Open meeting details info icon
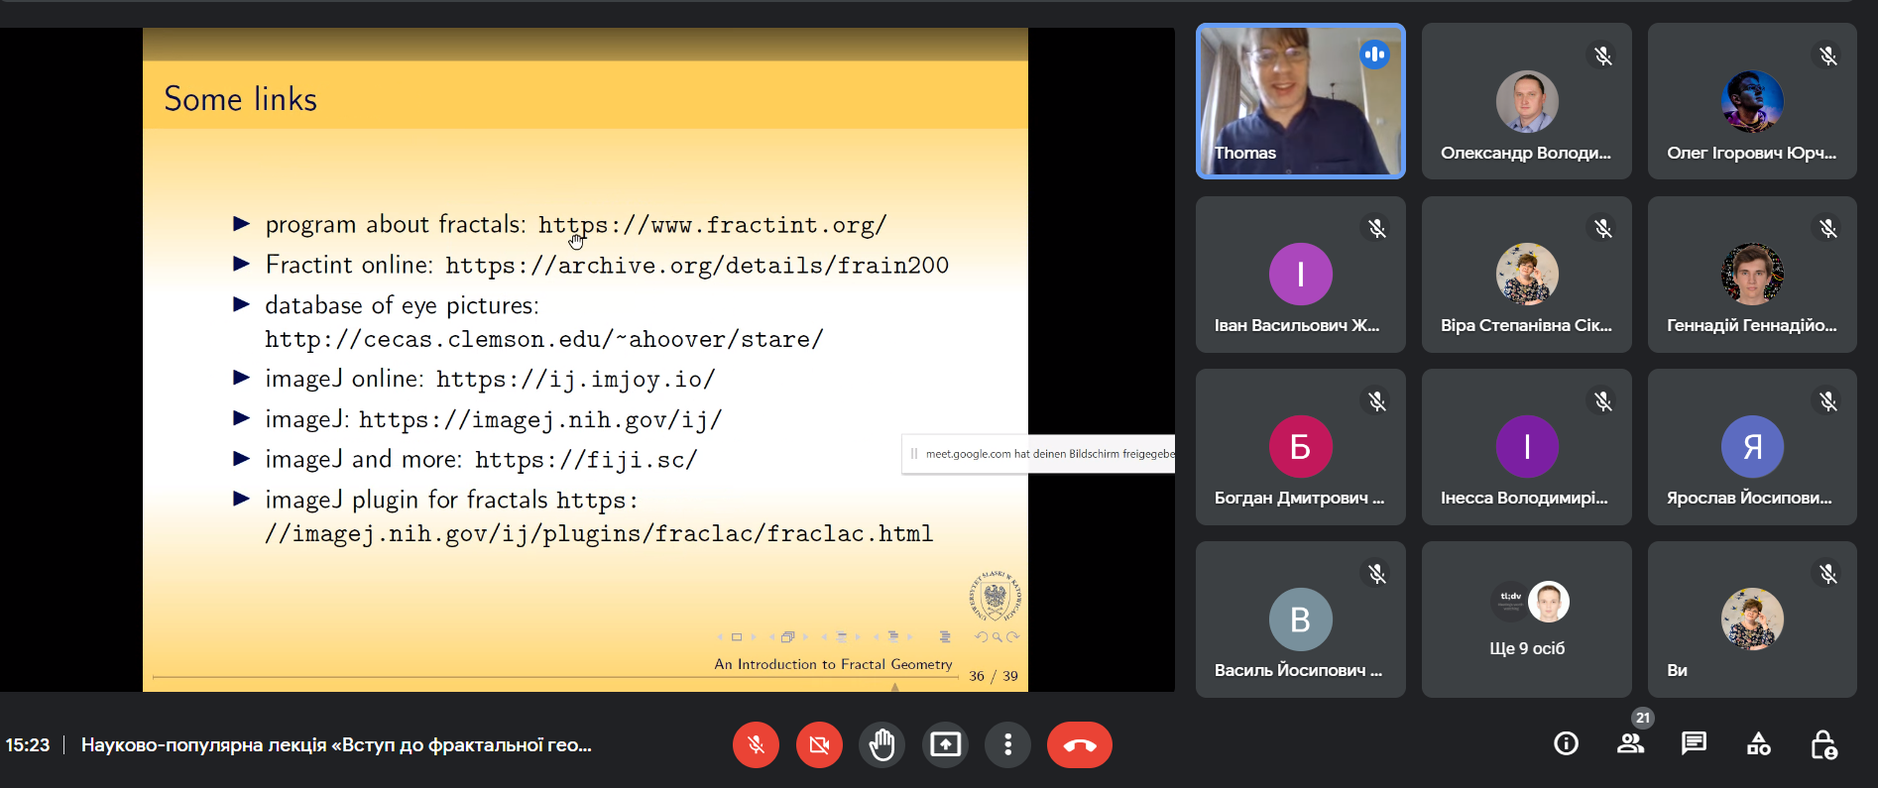 (x=1566, y=743)
